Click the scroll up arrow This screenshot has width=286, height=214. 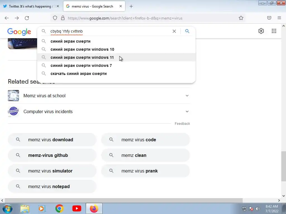coord(284,26)
